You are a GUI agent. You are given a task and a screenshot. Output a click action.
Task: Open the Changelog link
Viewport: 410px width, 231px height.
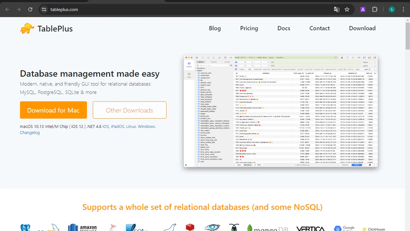click(x=30, y=132)
